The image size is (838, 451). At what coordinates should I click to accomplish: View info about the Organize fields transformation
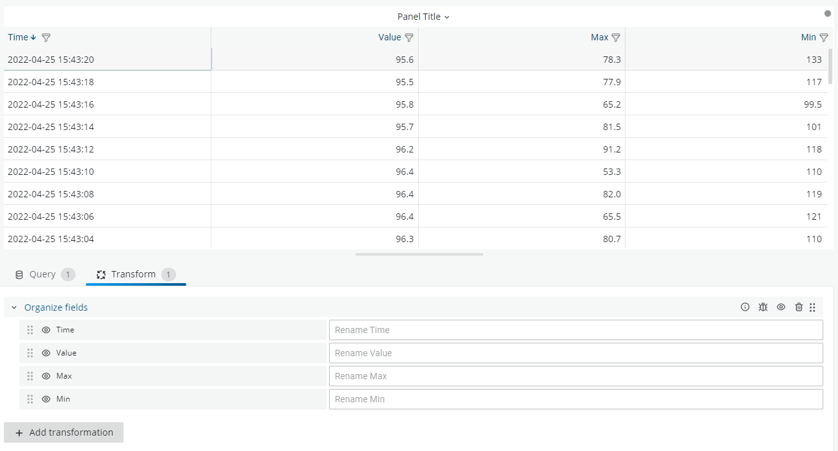click(745, 307)
